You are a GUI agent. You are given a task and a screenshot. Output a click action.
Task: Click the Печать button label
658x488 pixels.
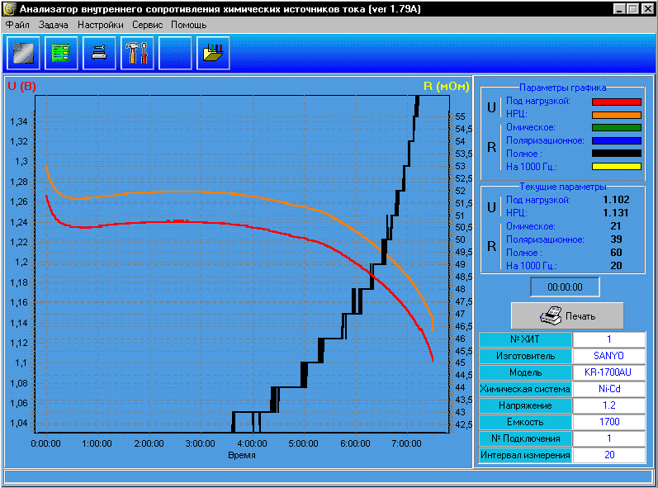tap(580, 316)
